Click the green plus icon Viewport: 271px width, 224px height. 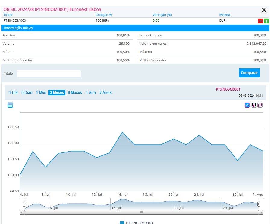point(266,21)
